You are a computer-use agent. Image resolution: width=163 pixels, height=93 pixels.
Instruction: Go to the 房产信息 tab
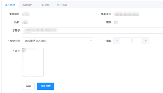tap(62, 5)
